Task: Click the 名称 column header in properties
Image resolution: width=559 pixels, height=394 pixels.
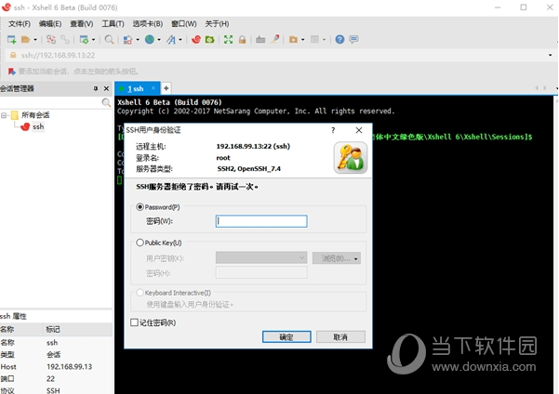Action: click(x=21, y=330)
